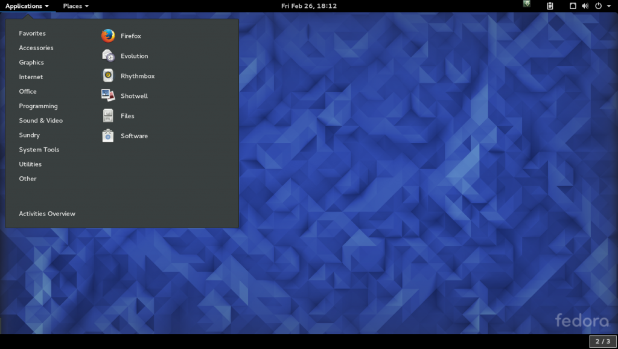618x349 pixels.
Task: Collapse the Applications menu arrow
Action: [x=47, y=6]
